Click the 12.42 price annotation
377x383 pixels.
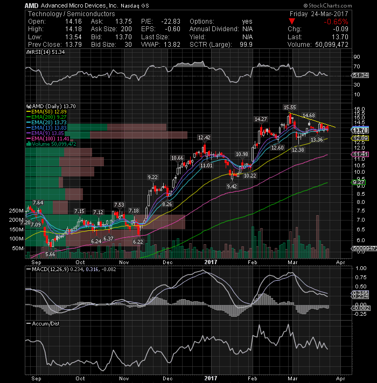204,138
